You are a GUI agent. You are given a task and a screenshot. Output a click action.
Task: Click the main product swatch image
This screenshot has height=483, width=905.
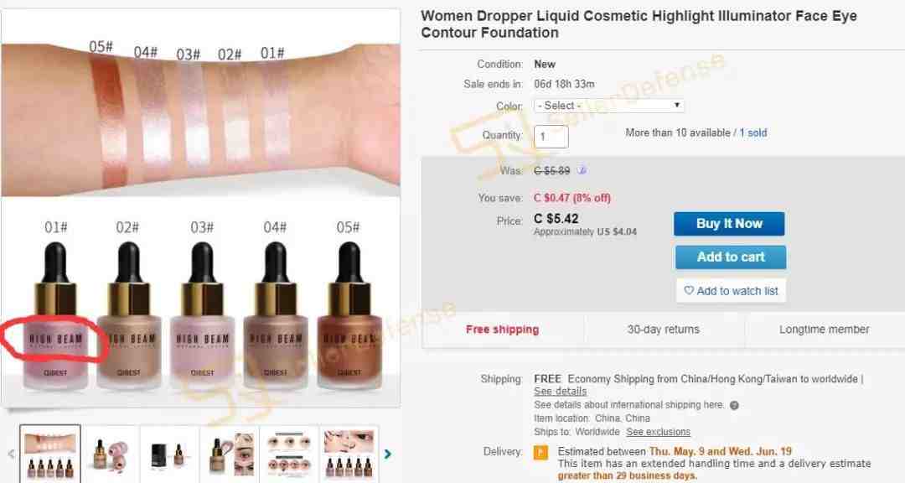[200, 208]
